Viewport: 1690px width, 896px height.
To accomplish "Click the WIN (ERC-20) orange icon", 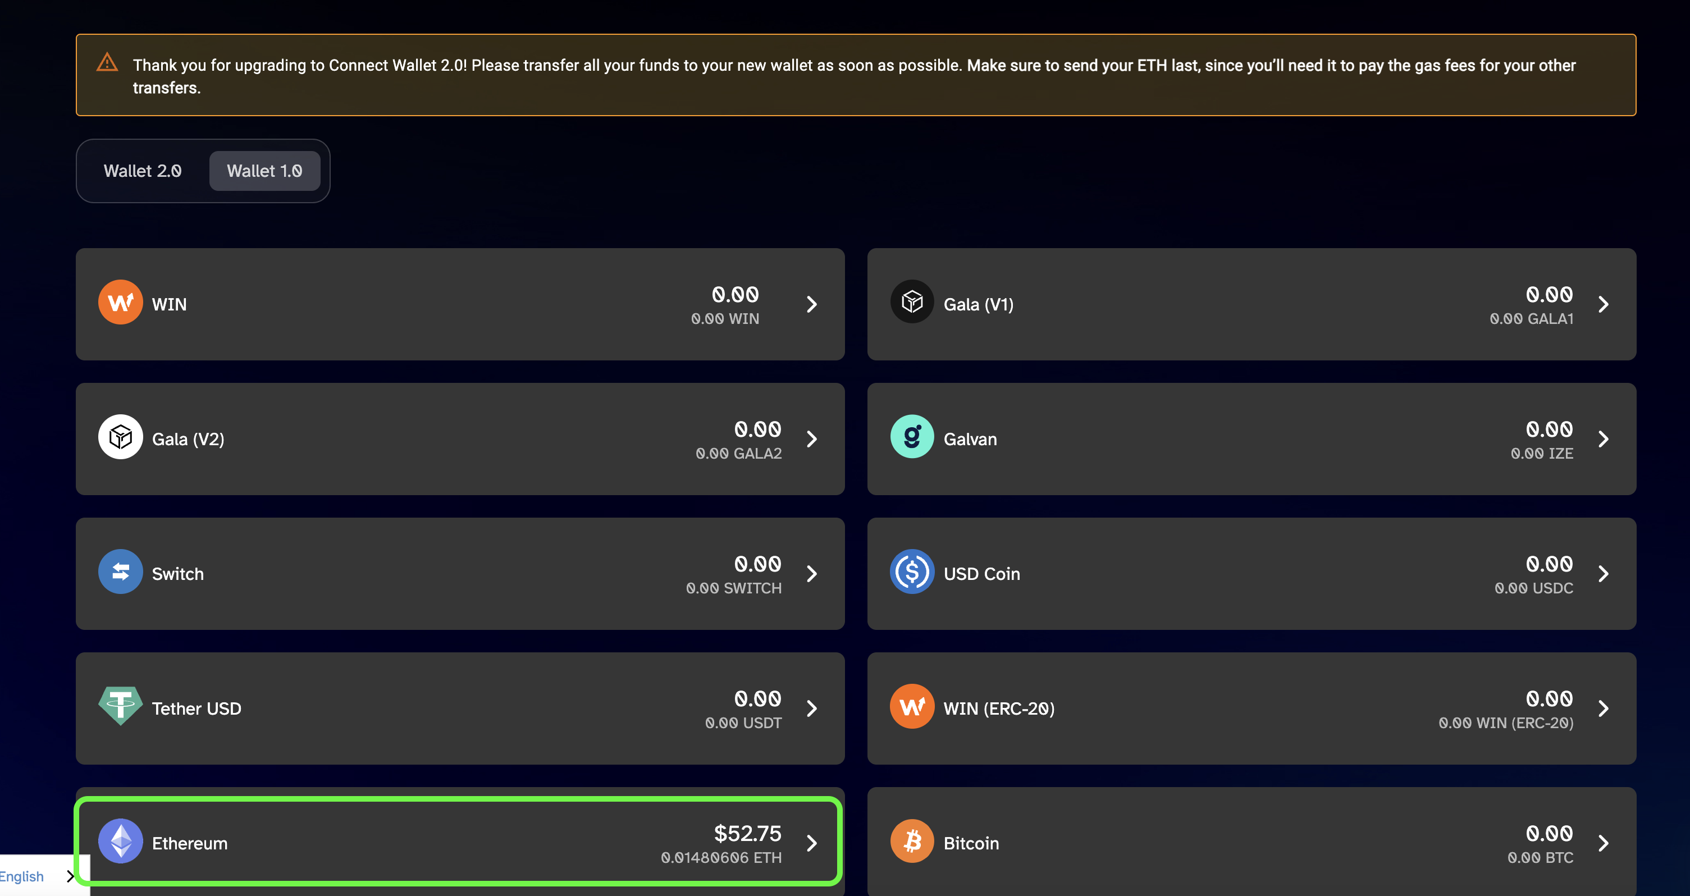I will pyautogui.click(x=912, y=706).
